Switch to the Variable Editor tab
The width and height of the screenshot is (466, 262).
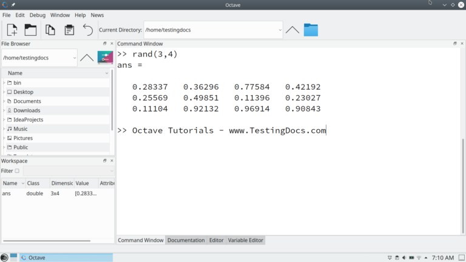(x=246, y=240)
